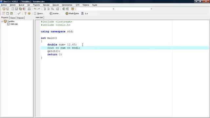210x118 pixels.
Task: Click the debug checkmark icon
Action: coord(19,13)
